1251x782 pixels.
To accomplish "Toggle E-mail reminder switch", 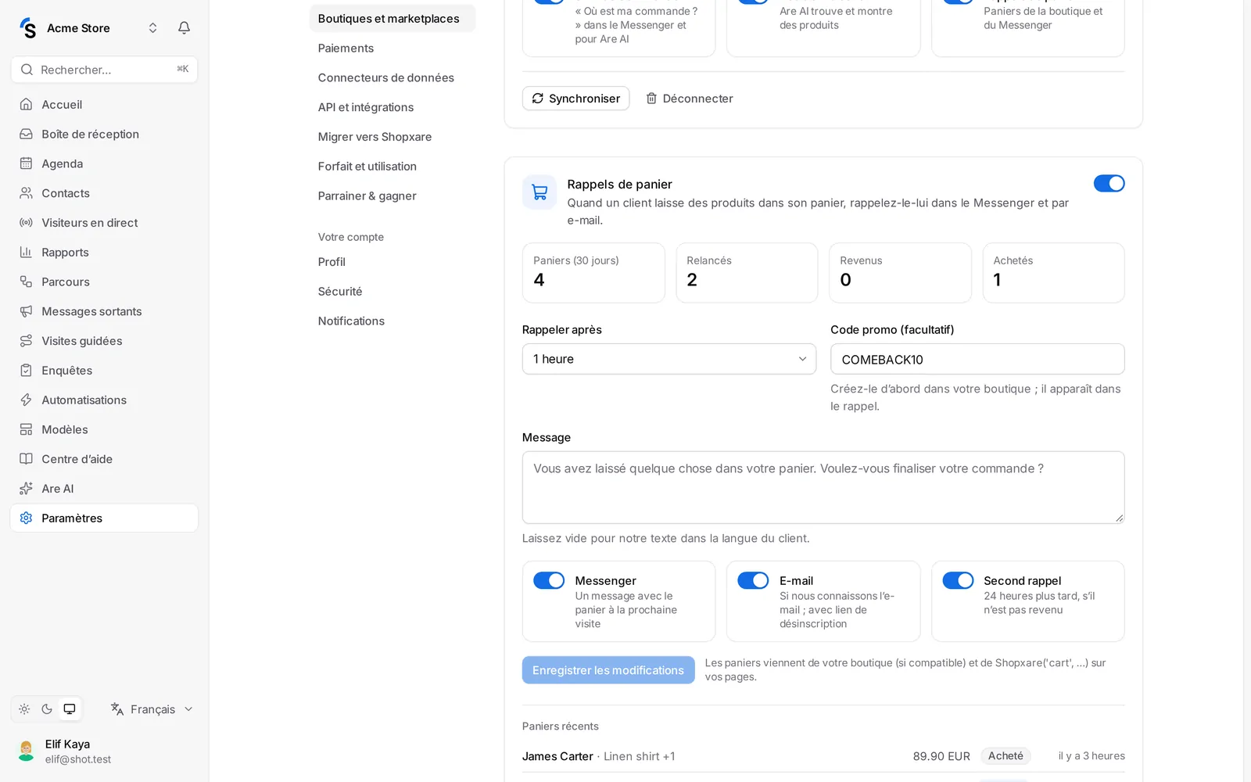I will coord(753,580).
